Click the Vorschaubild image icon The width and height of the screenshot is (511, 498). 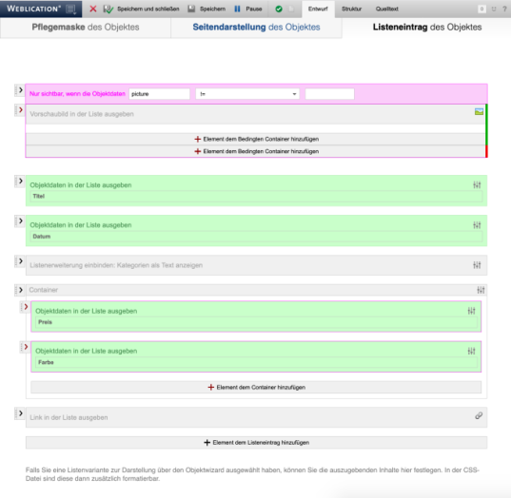(479, 111)
